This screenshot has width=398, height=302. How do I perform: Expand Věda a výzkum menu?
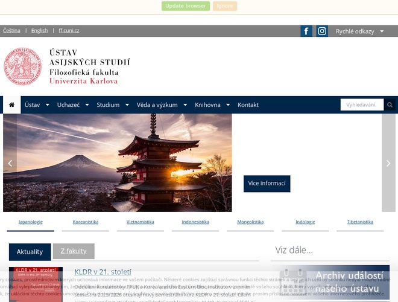click(x=161, y=104)
